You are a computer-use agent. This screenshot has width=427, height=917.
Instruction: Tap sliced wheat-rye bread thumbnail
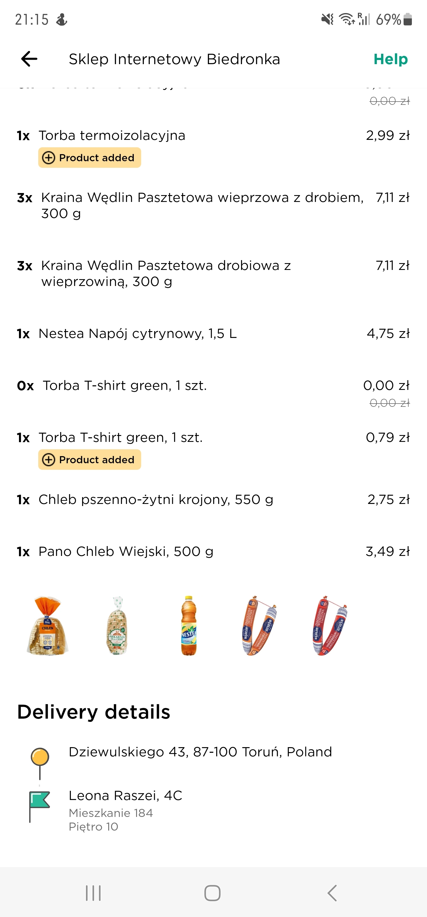coord(117,625)
